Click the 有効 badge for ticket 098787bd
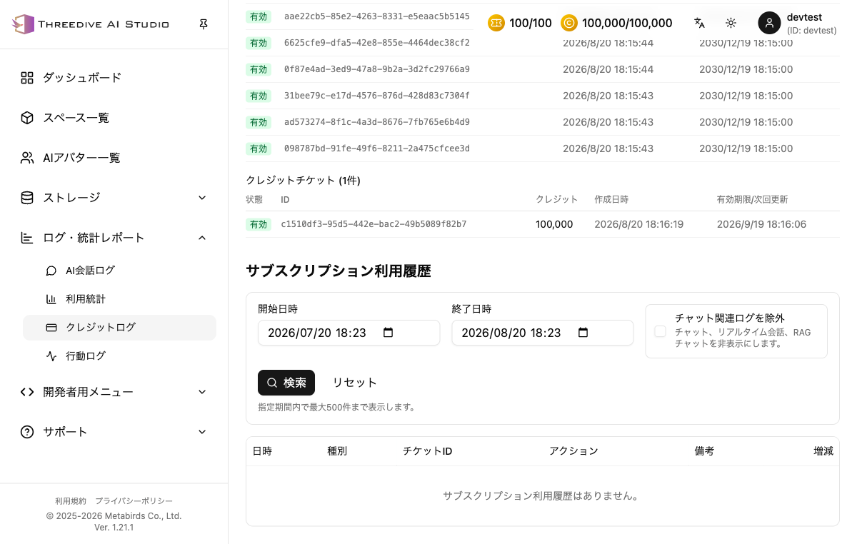The image size is (857, 544). click(x=259, y=148)
